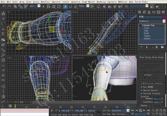This screenshot has height=116, width=167.
Task: Open the Facial Studio menu
Action: (x=141, y=2)
